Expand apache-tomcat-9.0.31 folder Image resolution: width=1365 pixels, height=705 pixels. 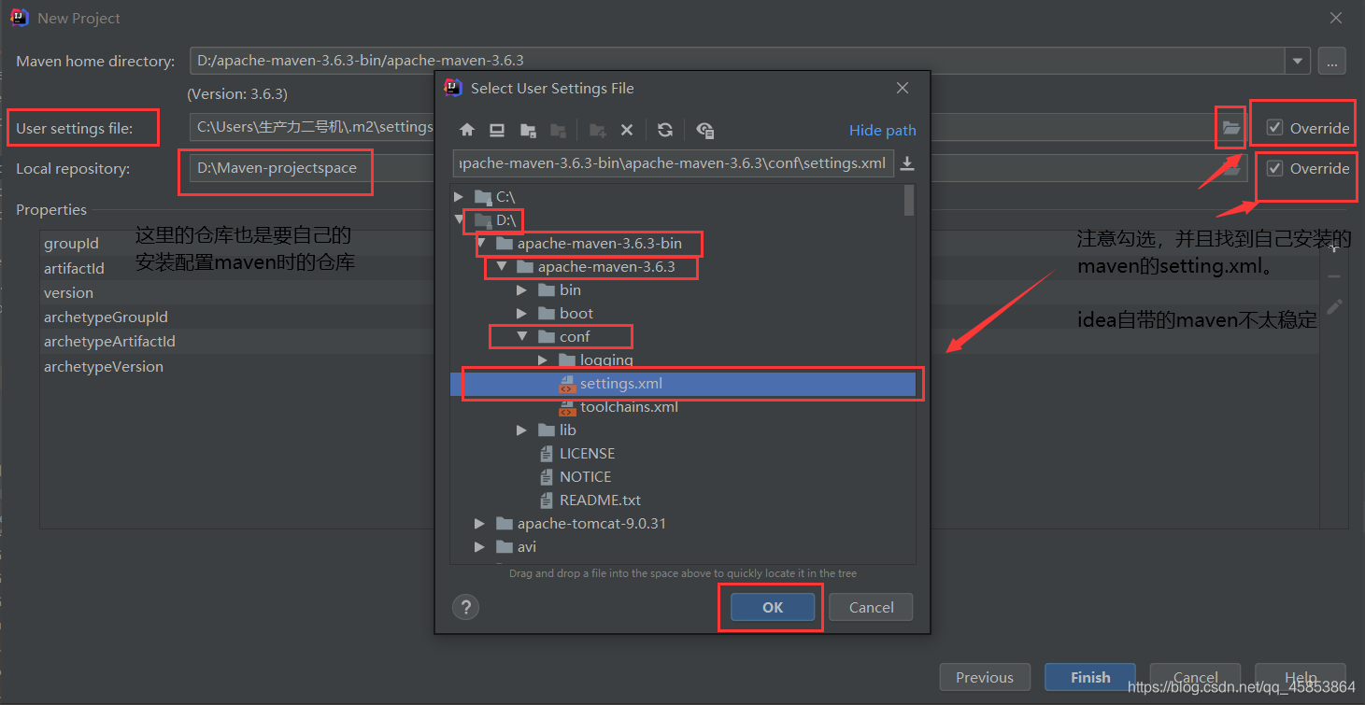480,524
